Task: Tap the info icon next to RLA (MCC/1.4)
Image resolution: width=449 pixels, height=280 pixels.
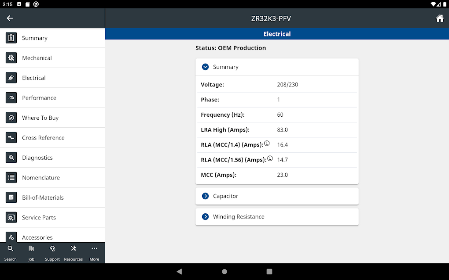Action: click(x=267, y=143)
